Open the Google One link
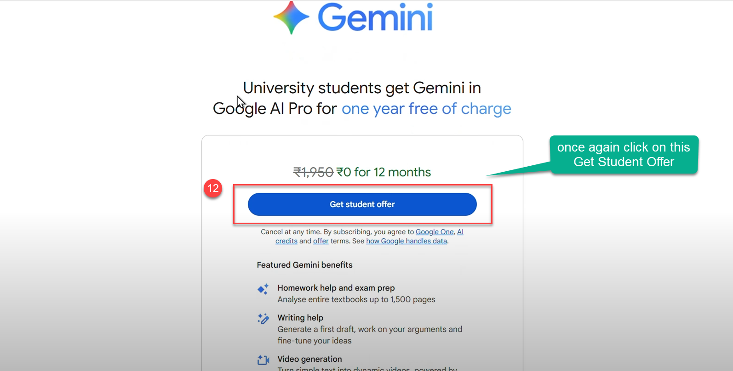 434,232
